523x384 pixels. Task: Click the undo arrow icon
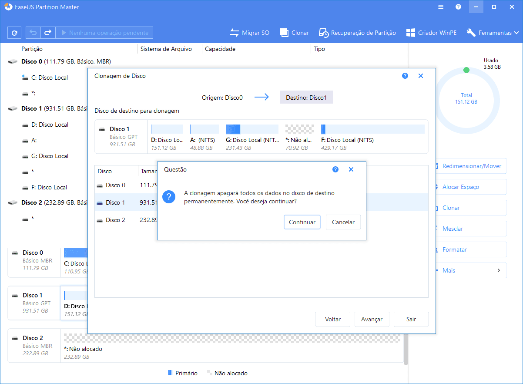click(x=33, y=33)
